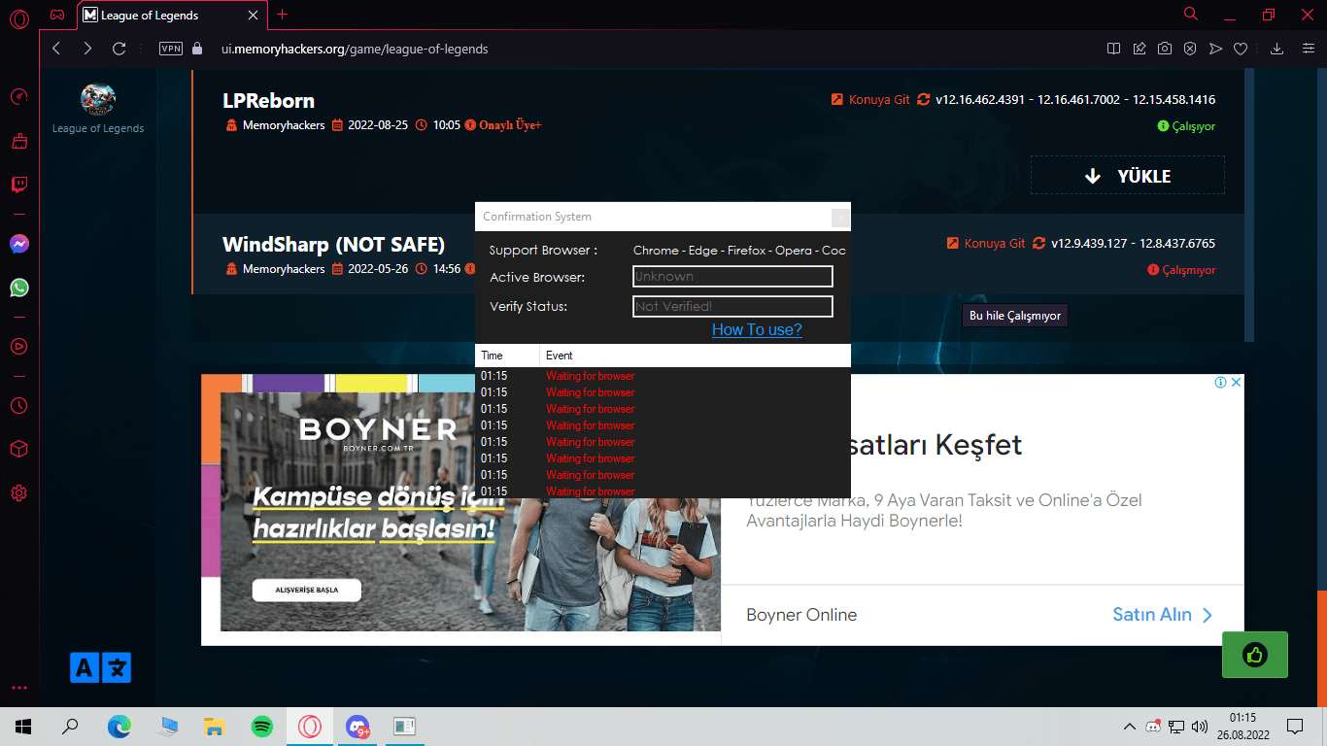
Task: Focus the address bar showing ui.memoryhackers.org
Action: coord(355,49)
